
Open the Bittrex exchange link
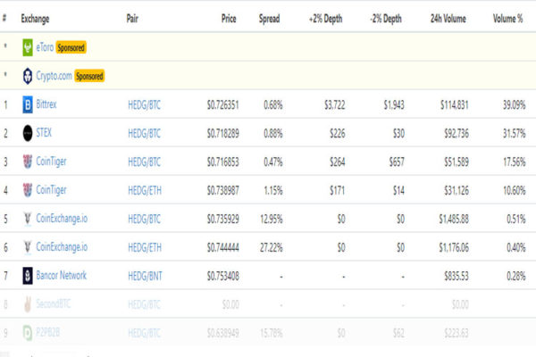[46, 104]
